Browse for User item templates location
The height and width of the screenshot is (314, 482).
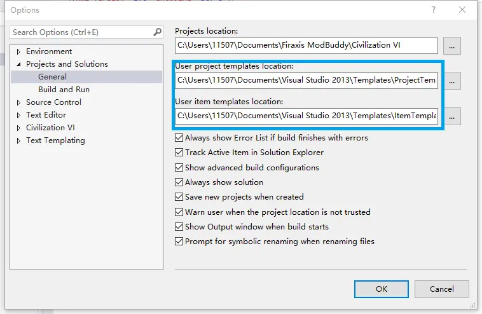click(451, 116)
